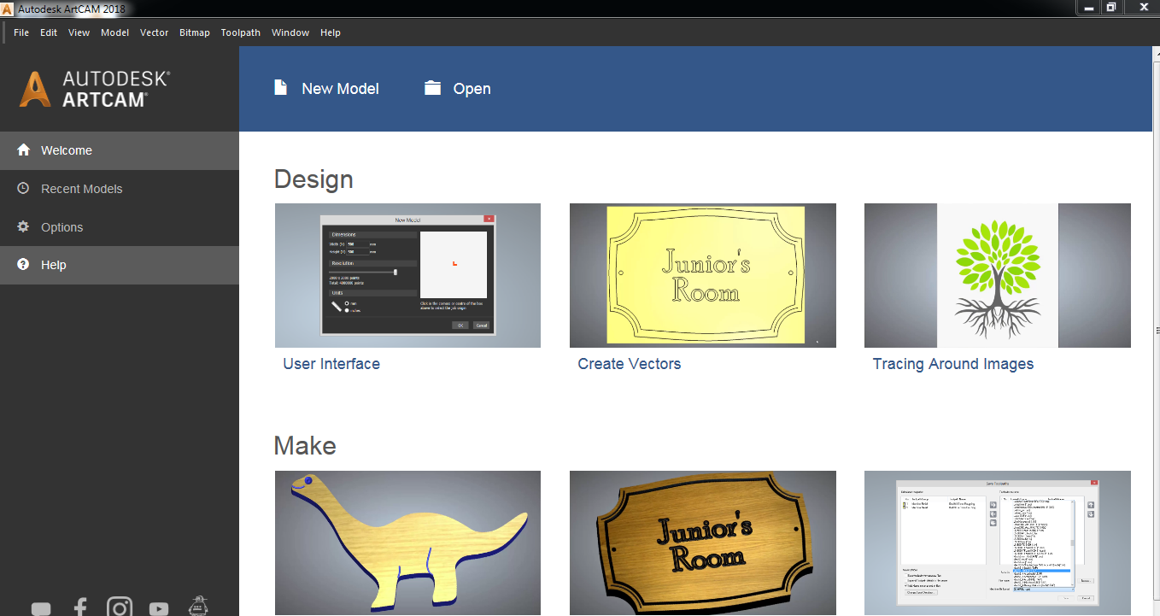The width and height of the screenshot is (1160, 616).
Task: Open the Bitmap menu
Action: coord(195,32)
